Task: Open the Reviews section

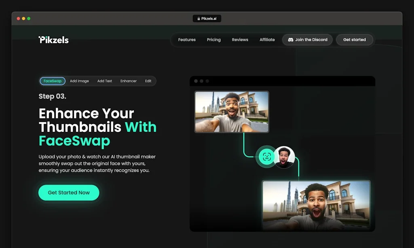Action: (240, 40)
